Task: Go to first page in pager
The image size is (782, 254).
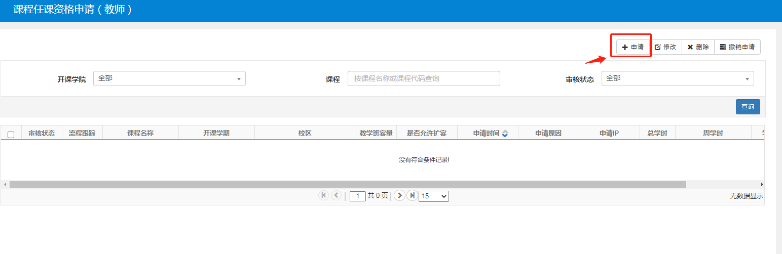Action: [x=323, y=195]
